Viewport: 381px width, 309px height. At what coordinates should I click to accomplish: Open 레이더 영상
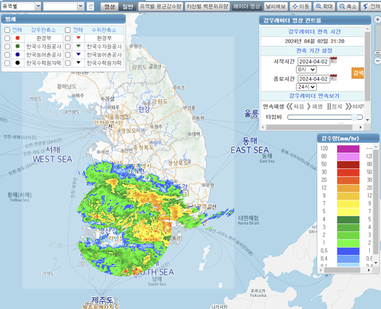pyautogui.click(x=247, y=6)
